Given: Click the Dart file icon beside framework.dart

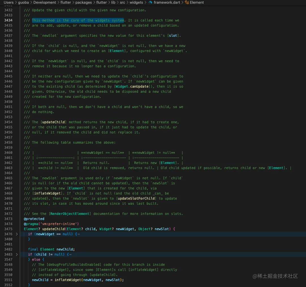Looking at the screenshot, I should [150, 2].
